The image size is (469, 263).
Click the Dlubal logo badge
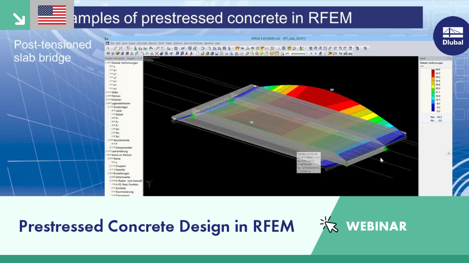tap(453, 36)
